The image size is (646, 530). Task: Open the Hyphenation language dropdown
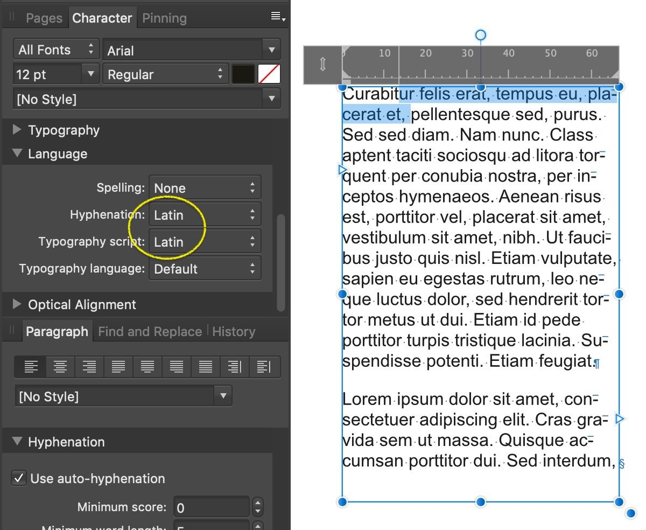(205, 215)
